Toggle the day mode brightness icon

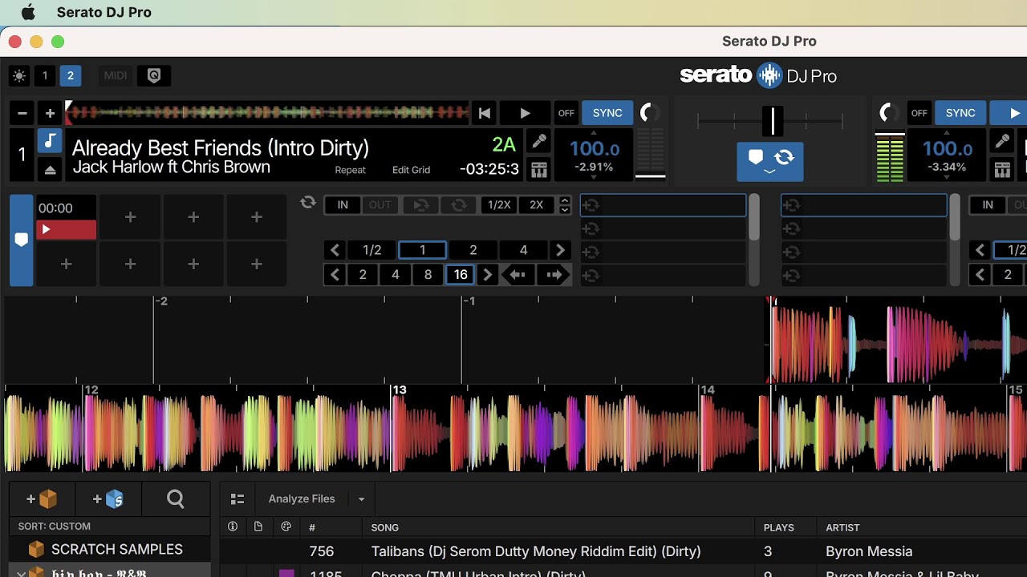[19, 76]
